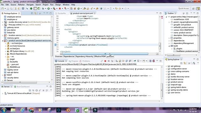Click the Quick Access search field
Viewport: 201px width, 113px height.
coord(183,8)
